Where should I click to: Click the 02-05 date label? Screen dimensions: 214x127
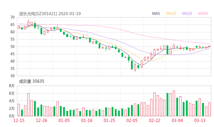tap(132, 120)
